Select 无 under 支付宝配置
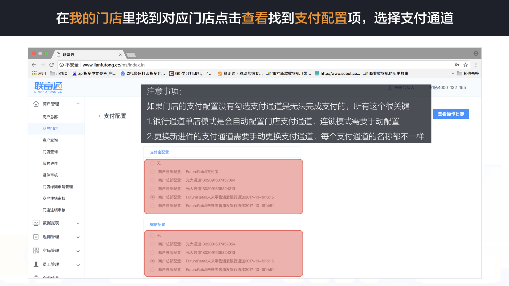Screen dimensions: 509x286 (x=152, y=163)
